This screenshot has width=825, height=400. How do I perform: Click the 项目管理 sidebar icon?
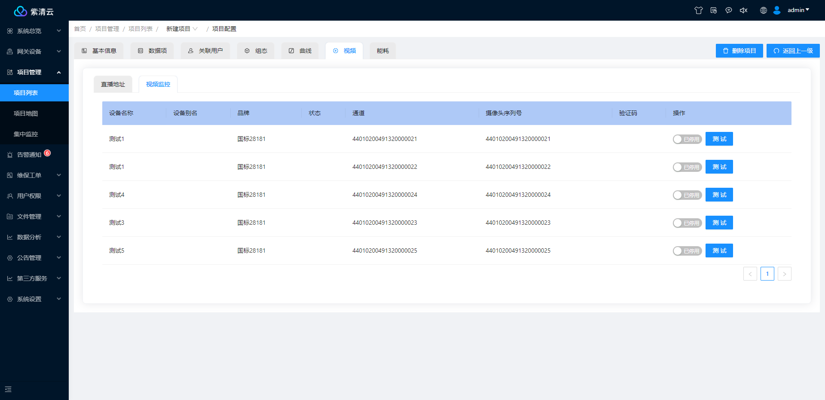click(10, 72)
